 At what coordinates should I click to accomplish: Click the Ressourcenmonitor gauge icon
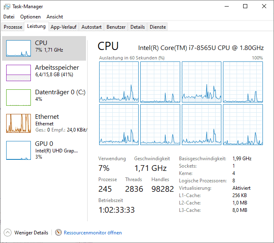tap(58, 232)
